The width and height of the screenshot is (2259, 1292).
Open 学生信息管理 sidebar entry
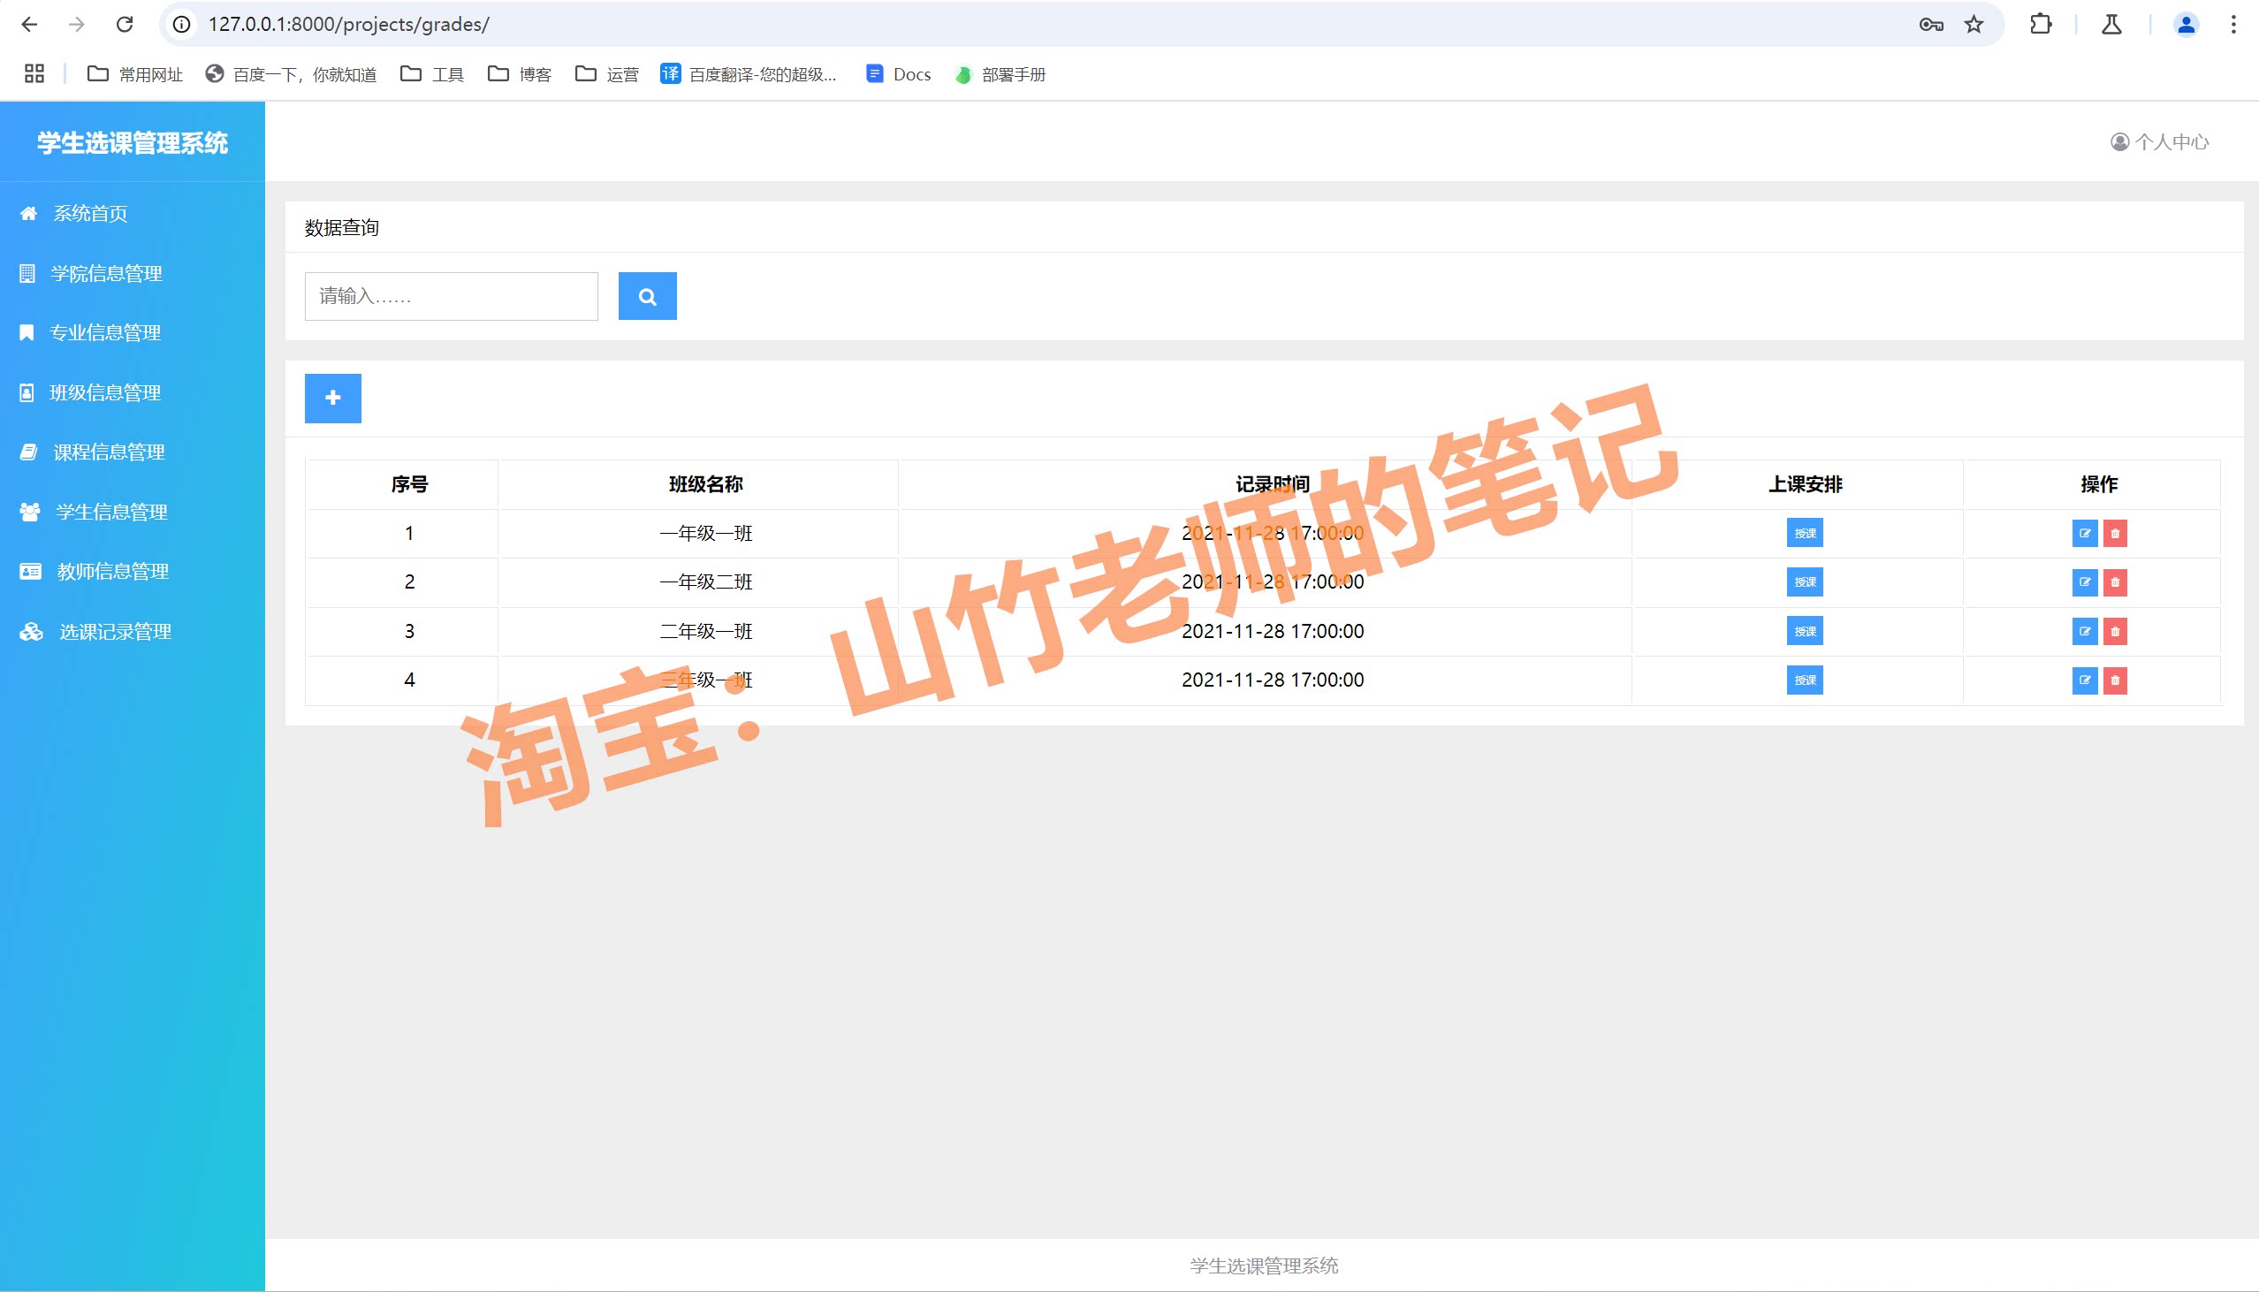point(110,512)
